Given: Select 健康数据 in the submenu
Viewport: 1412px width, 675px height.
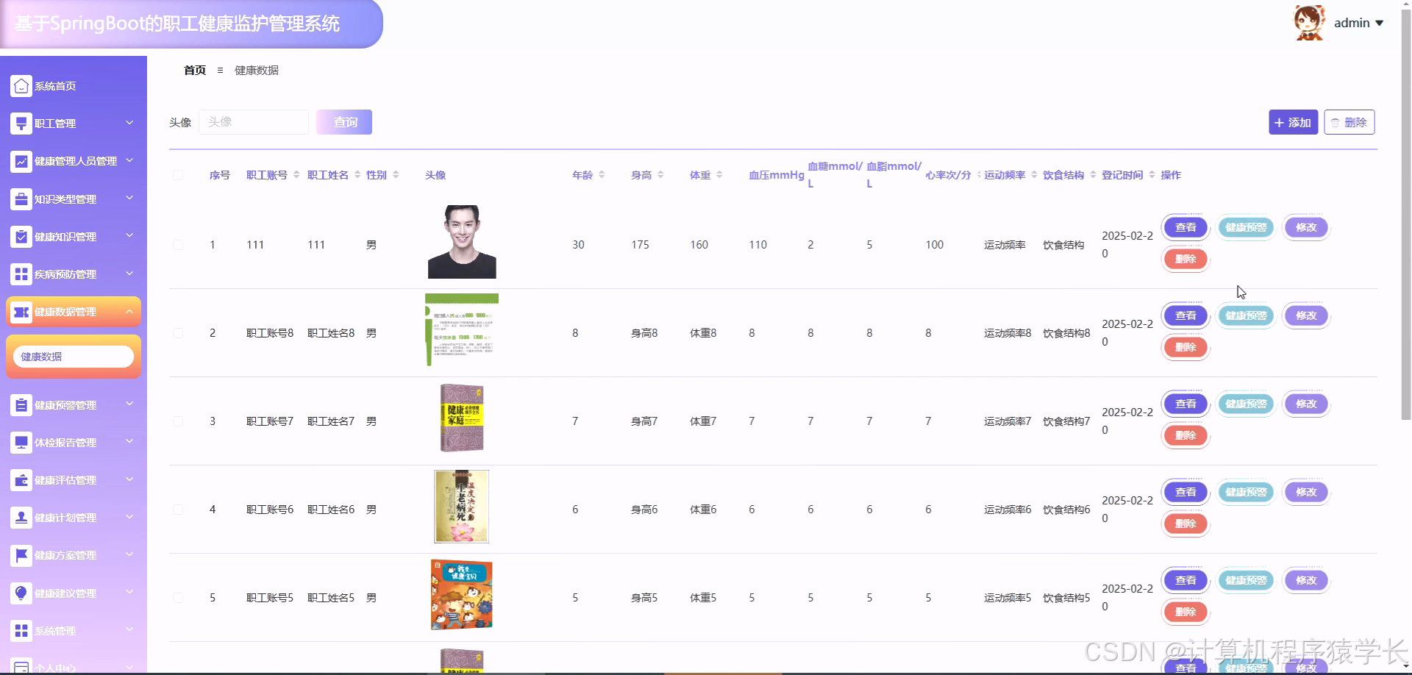Looking at the screenshot, I should (73, 356).
